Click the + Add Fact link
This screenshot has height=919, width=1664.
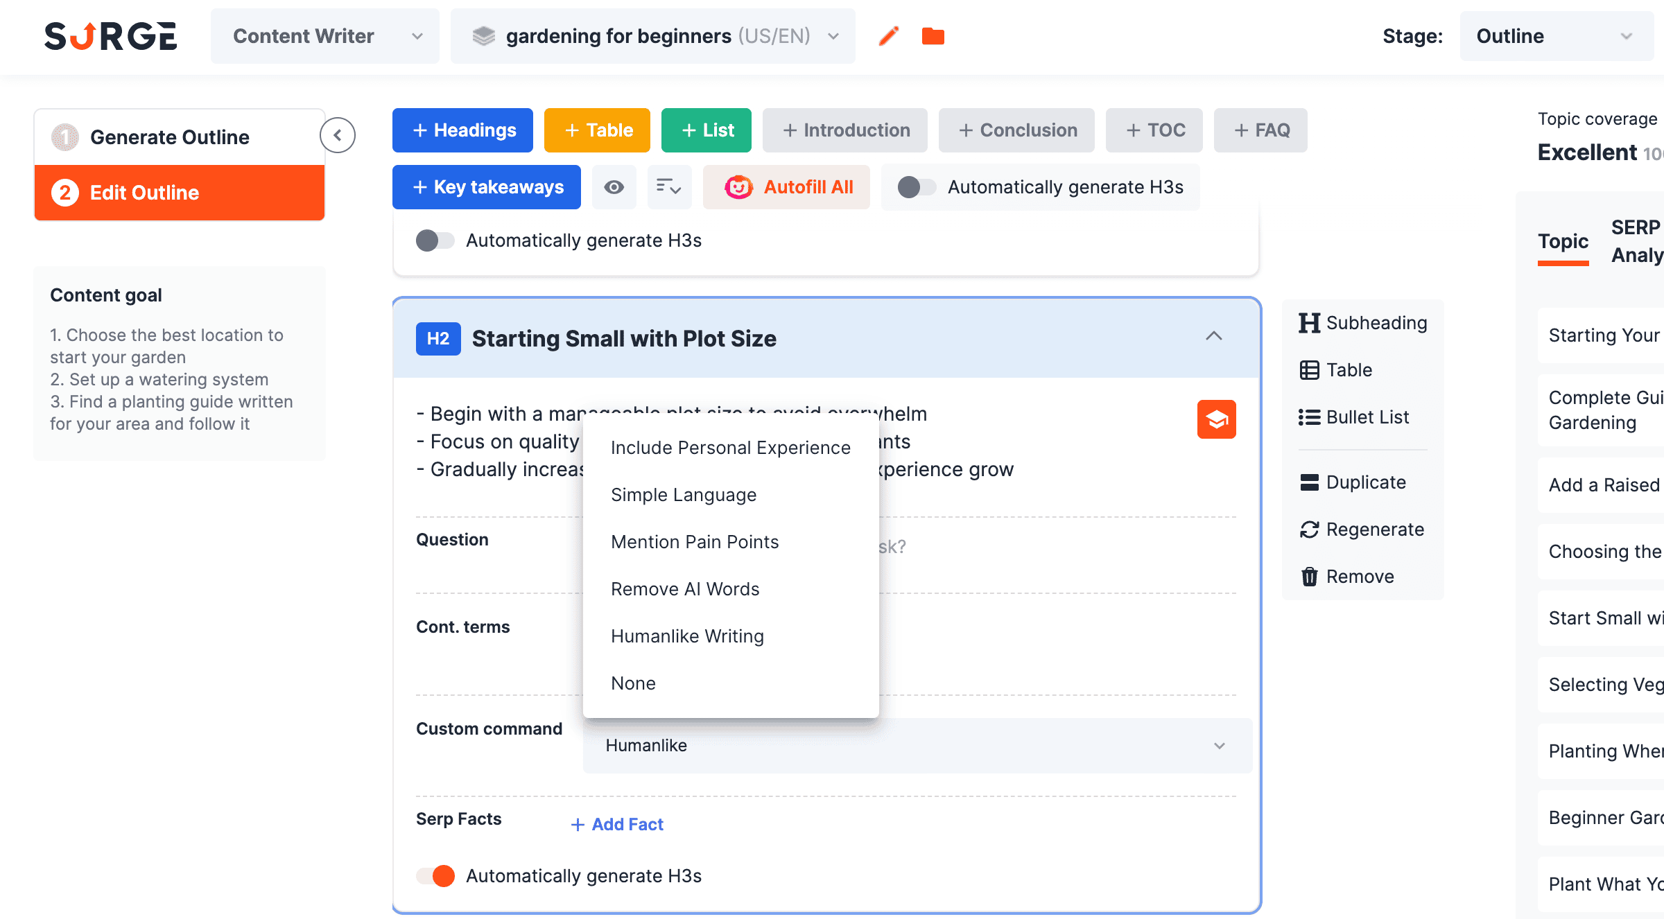point(616,825)
